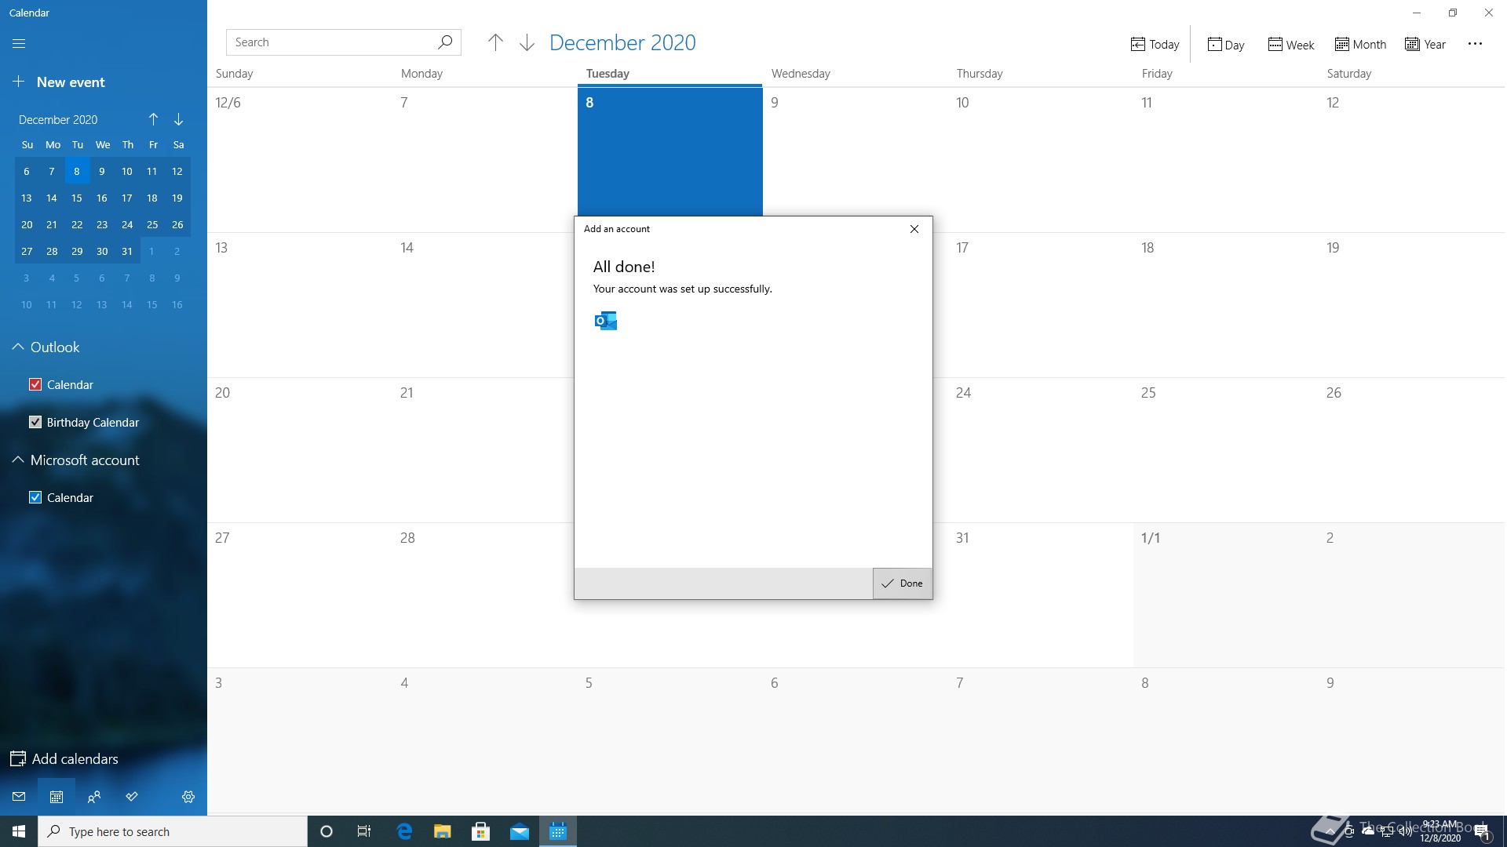Click Calendar app icon on taskbar
Screen dimensions: 1507x847
558,831
